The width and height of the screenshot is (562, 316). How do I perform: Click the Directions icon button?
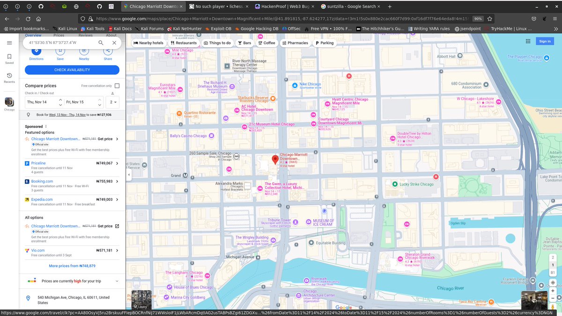36,51
